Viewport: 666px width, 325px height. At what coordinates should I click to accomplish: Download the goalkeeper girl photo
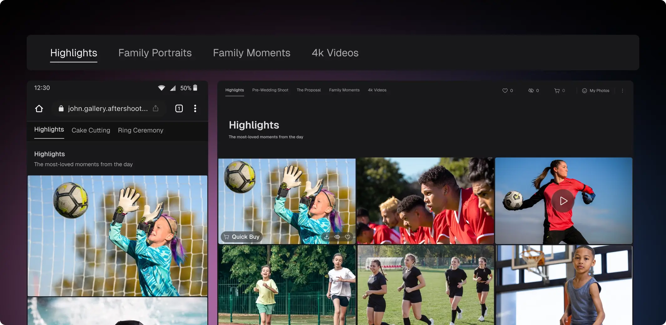pyautogui.click(x=327, y=237)
